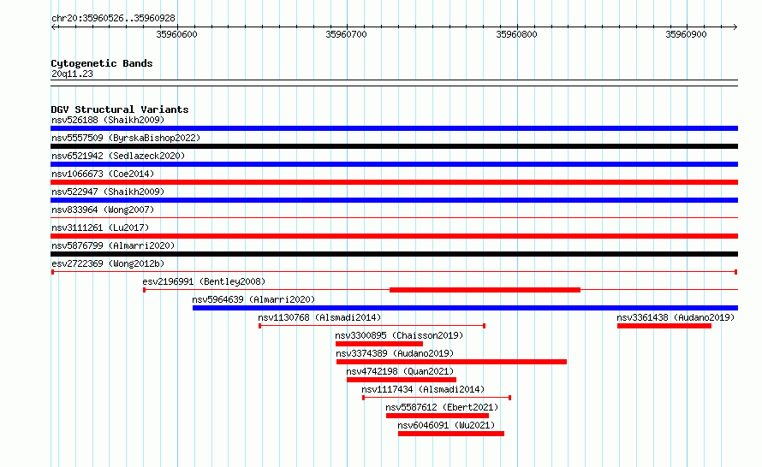Viewport: 762px width, 467px height.
Task: Click the blue bar under nsv522947
Action: pos(394,200)
